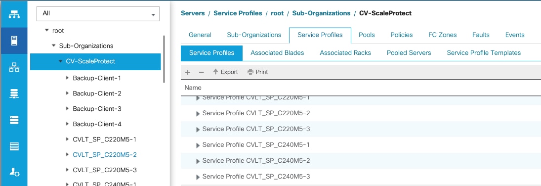
Task: Select root label in the navigation tree
Action: 58,31
